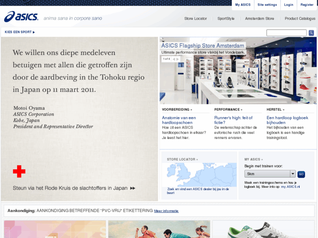Click '1 of 4' slide counter
318x238 pixels.
(167, 59)
